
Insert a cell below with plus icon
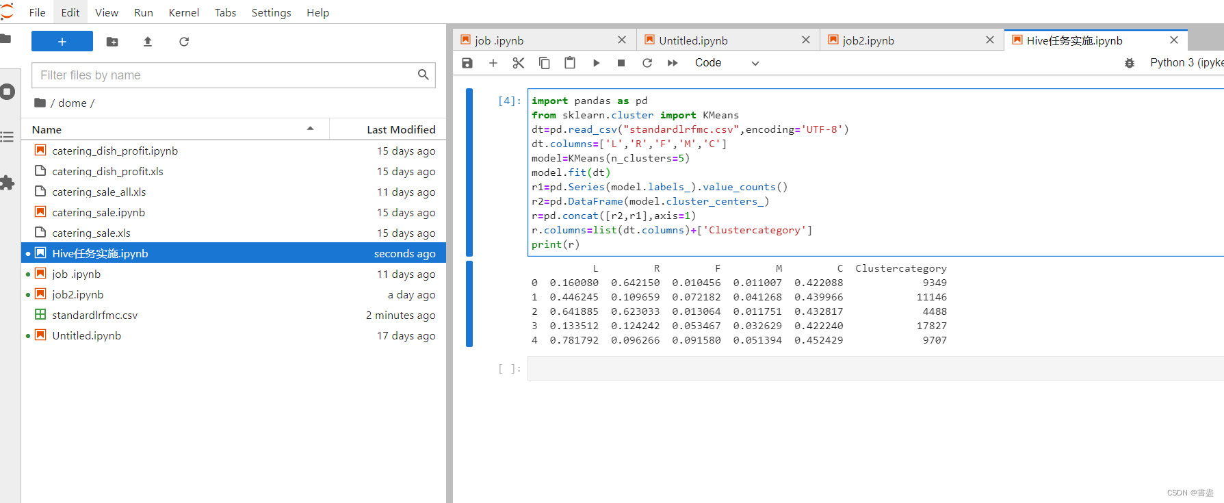pos(493,63)
